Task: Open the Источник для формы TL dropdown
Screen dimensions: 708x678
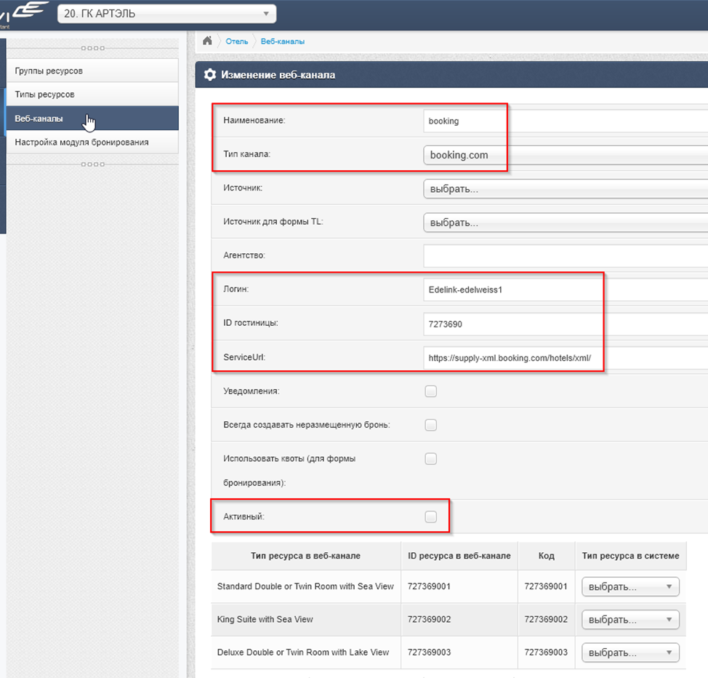Action: pos(566,223)
